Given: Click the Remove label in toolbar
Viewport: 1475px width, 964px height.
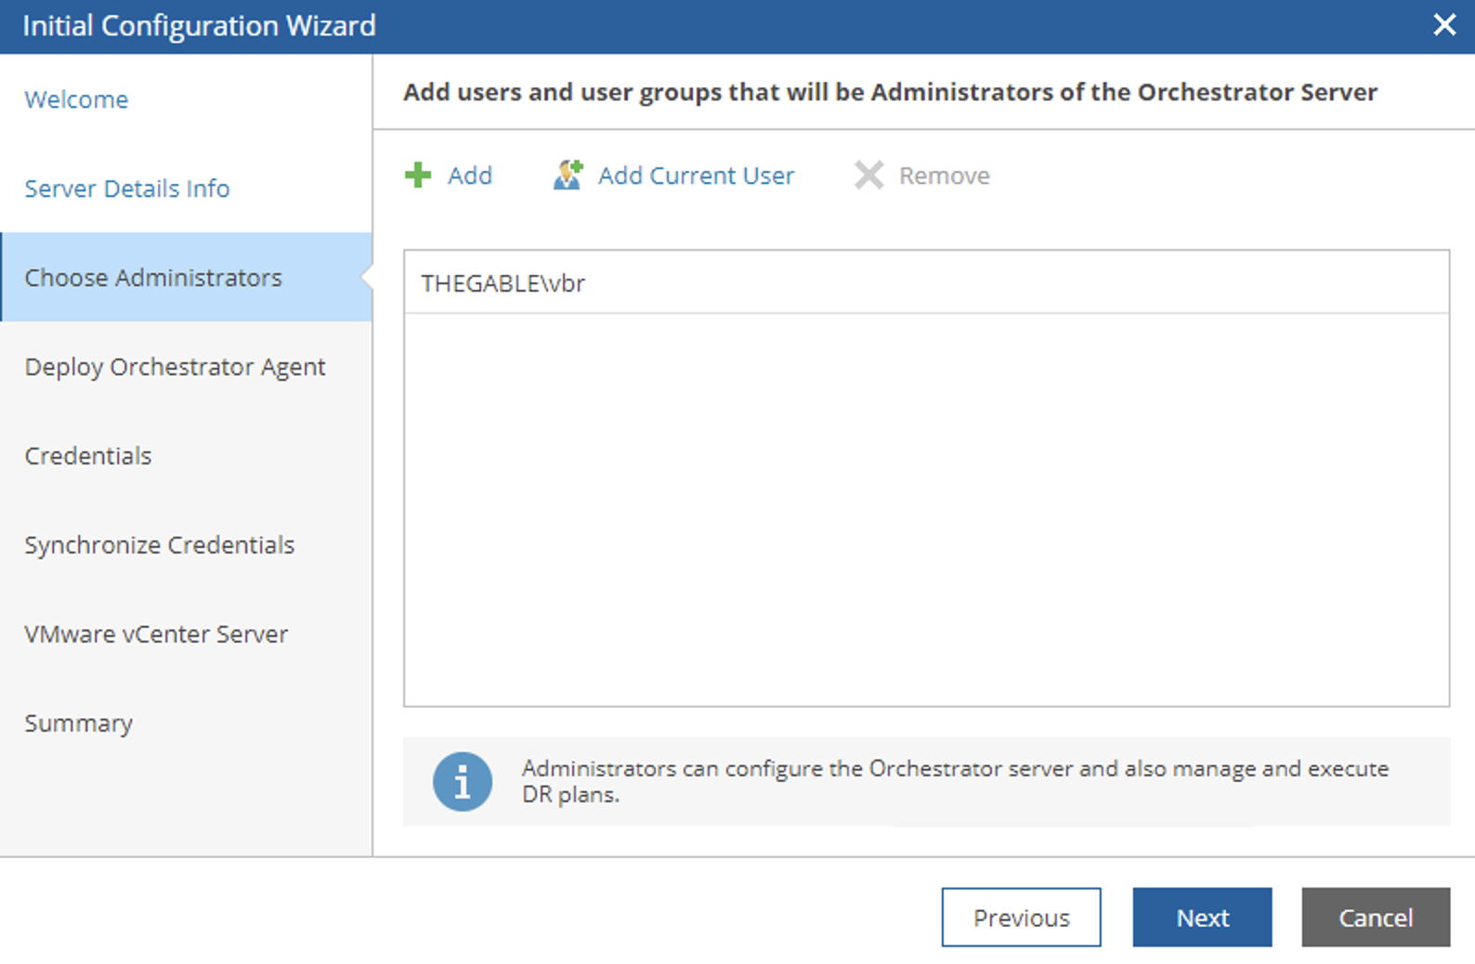Looking at the screenshot, I should [945, 176].
